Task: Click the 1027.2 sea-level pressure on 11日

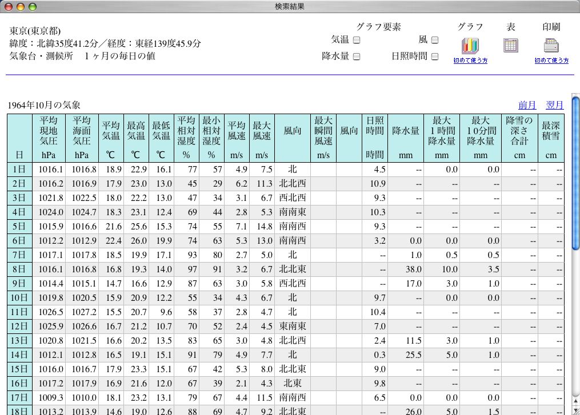Action: click(84, 312)
